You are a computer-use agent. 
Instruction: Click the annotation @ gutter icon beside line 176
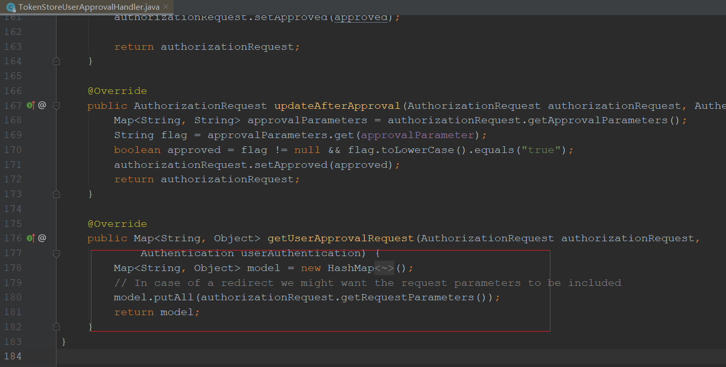(x=42, y=238)
